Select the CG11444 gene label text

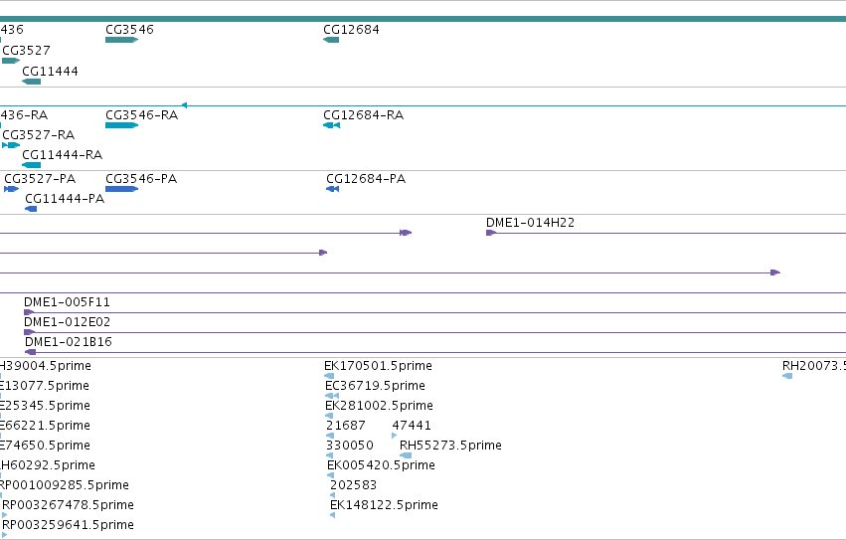pos(50,72)
